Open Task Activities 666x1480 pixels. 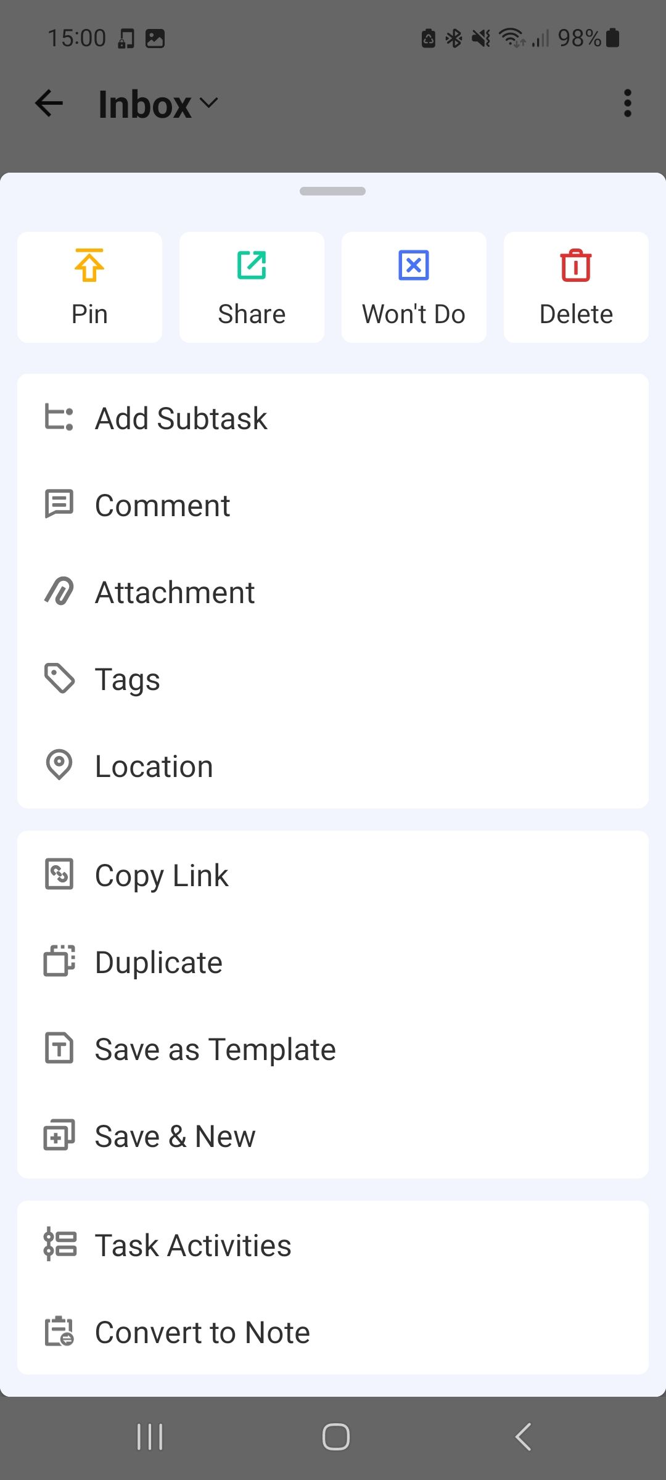click(x=193, y=1246)
